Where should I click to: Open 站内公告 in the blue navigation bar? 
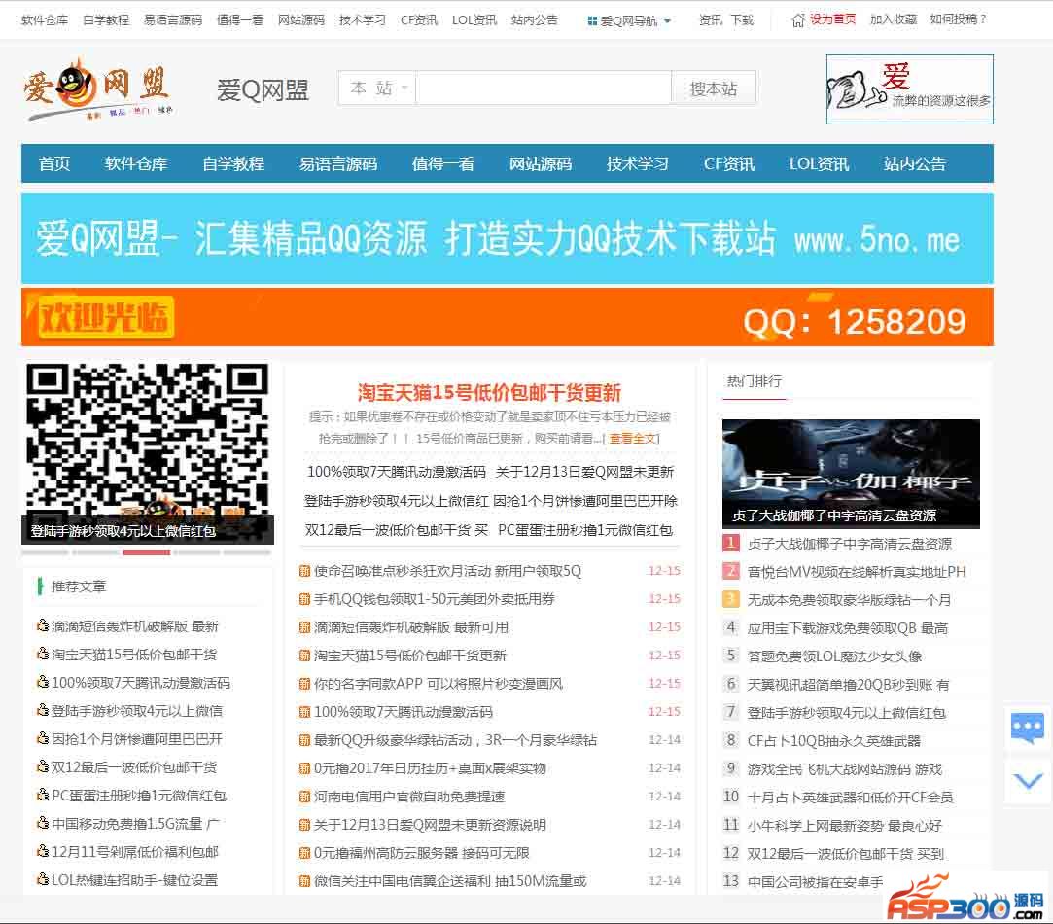point(915,163)
